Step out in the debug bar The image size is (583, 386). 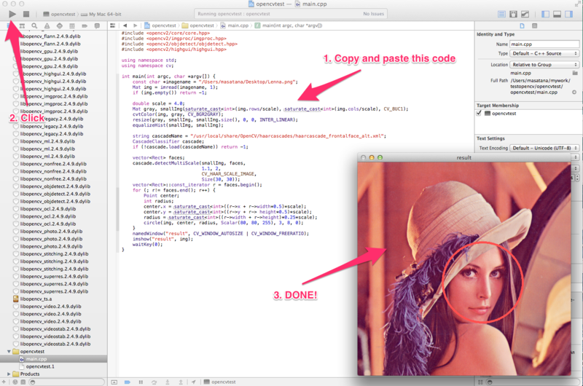(x=181, y=382)
